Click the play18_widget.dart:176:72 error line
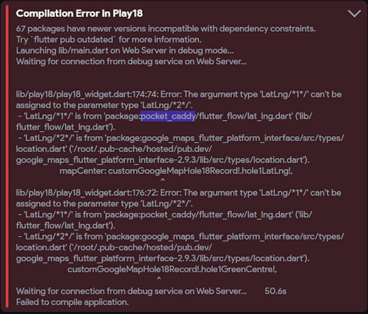This screenshot has height=314, width=368. [178, 193]
